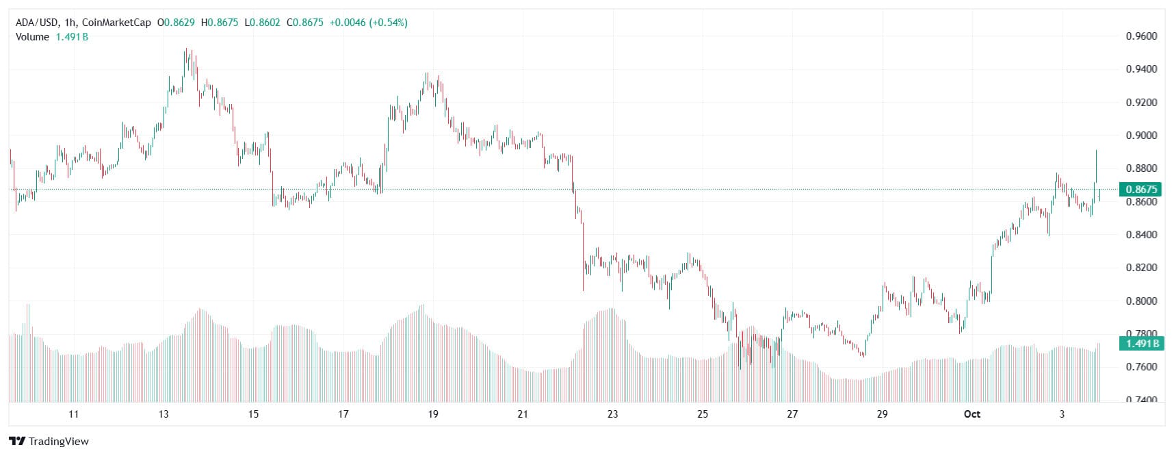Click date label 11 on time axis
The width and height of the screenshot is (1174, 456).
click(x=74, y=414)
